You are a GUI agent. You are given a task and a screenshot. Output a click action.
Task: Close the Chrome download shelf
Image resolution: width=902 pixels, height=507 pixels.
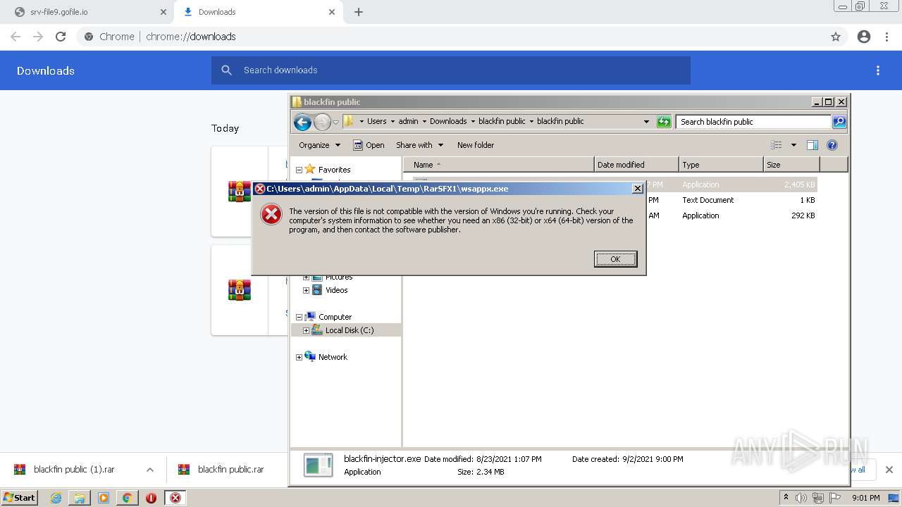[x=889, y=470]
